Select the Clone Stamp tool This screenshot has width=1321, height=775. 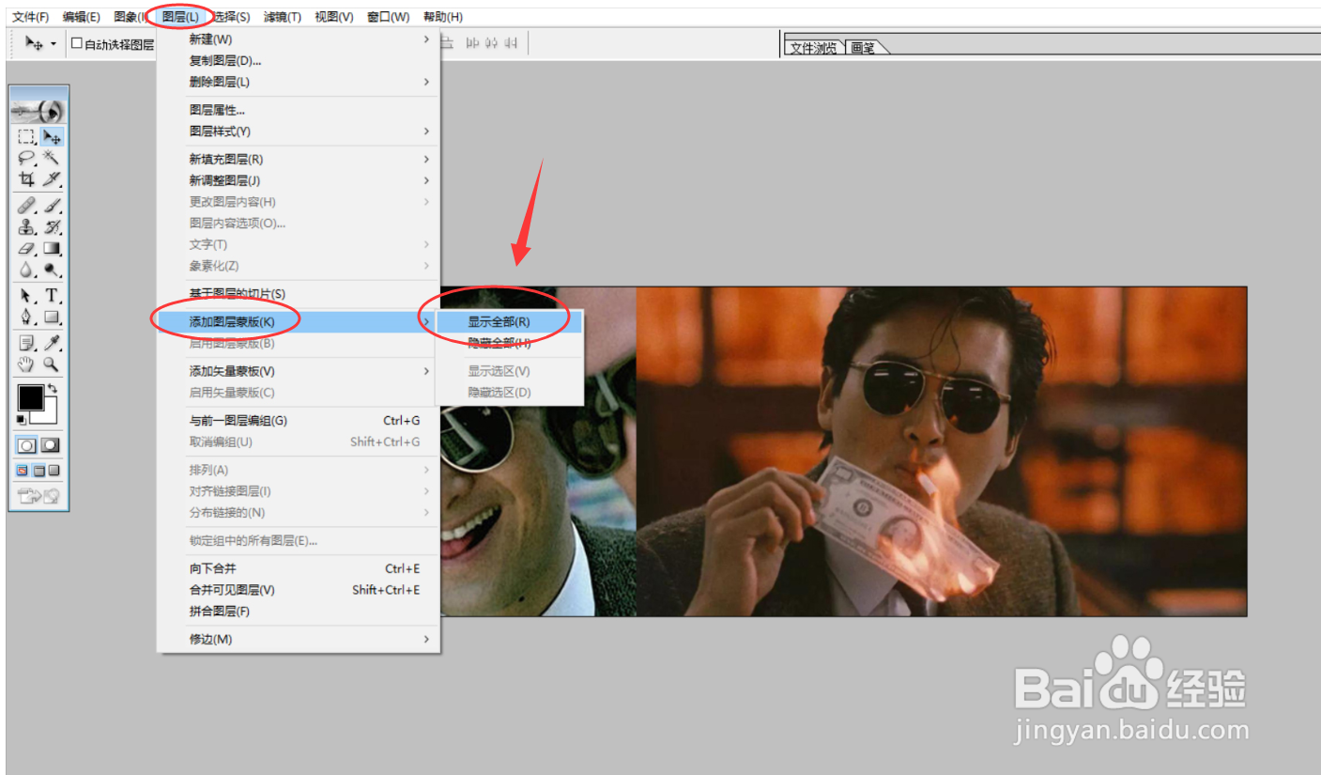27,226
